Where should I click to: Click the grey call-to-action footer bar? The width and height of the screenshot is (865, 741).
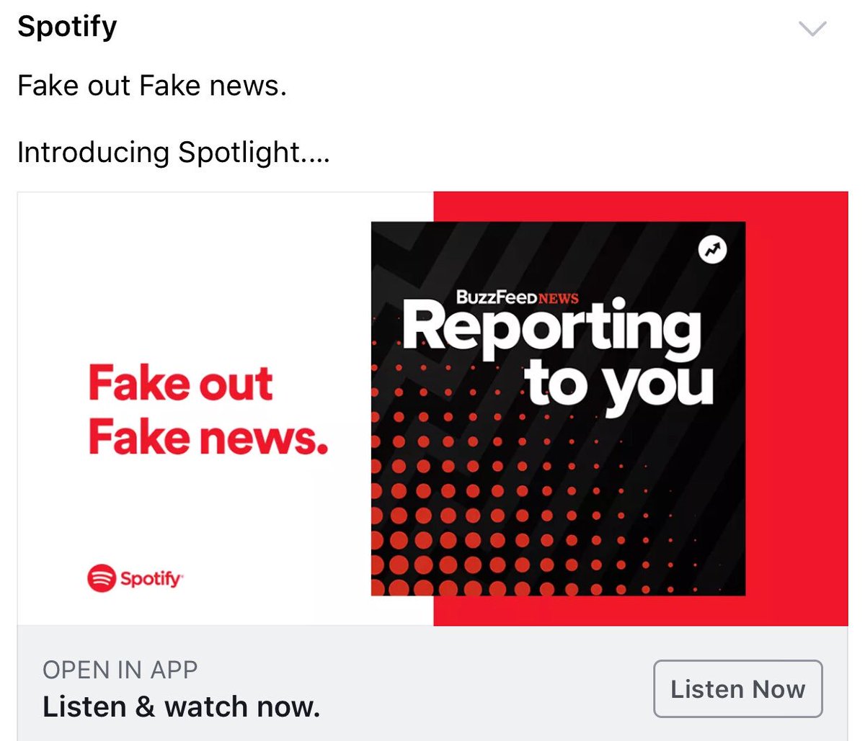pos(432,683)
